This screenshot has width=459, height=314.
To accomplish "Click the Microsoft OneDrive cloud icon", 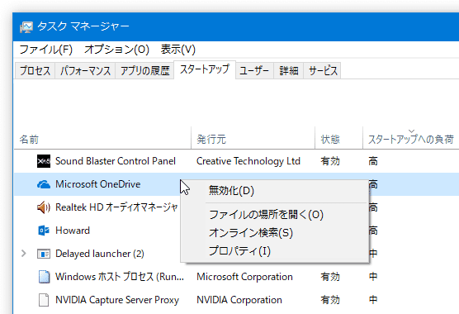I will pos(44,184).
